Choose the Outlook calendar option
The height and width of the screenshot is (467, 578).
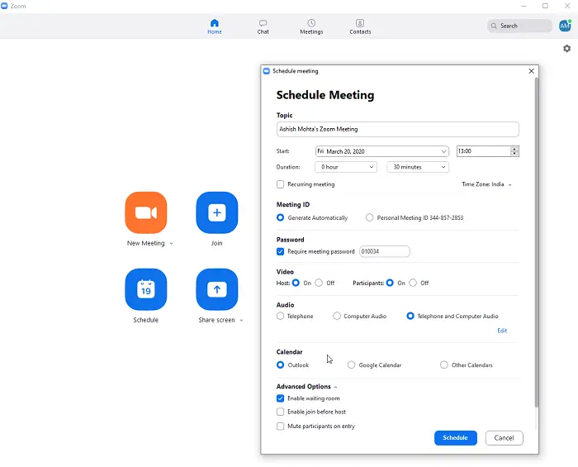point(280,365)
